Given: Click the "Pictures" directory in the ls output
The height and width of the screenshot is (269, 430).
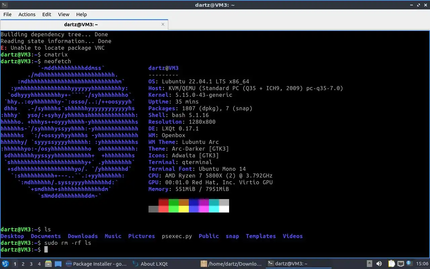Looking at the screenshot, I should coord(142,236).
